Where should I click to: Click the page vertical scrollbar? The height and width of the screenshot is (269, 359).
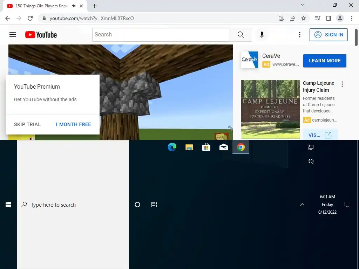(356, 37)
